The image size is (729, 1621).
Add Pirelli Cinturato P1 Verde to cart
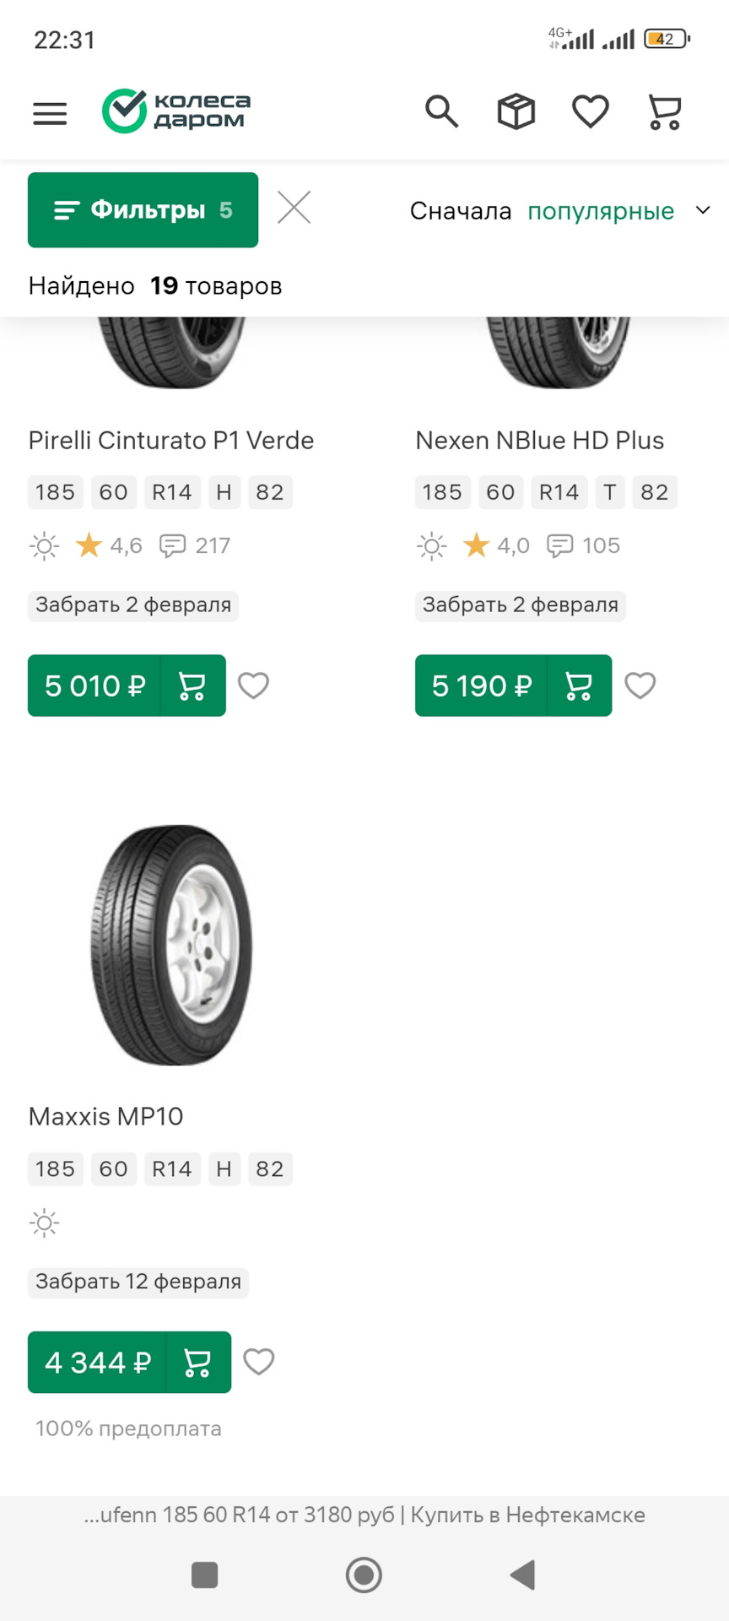192,686
